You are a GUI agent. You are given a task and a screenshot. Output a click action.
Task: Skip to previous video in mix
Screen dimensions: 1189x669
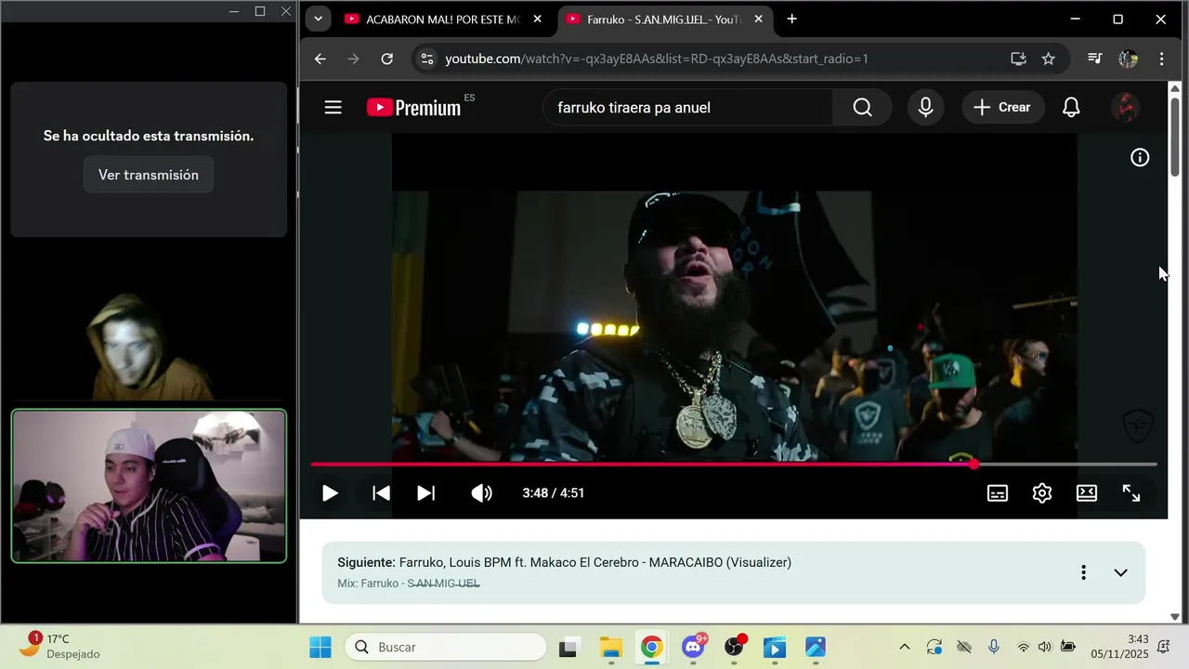tap(381, 493)
